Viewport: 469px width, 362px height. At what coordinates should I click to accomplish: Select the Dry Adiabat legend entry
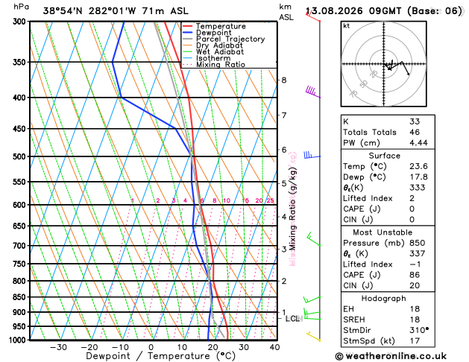213,45
